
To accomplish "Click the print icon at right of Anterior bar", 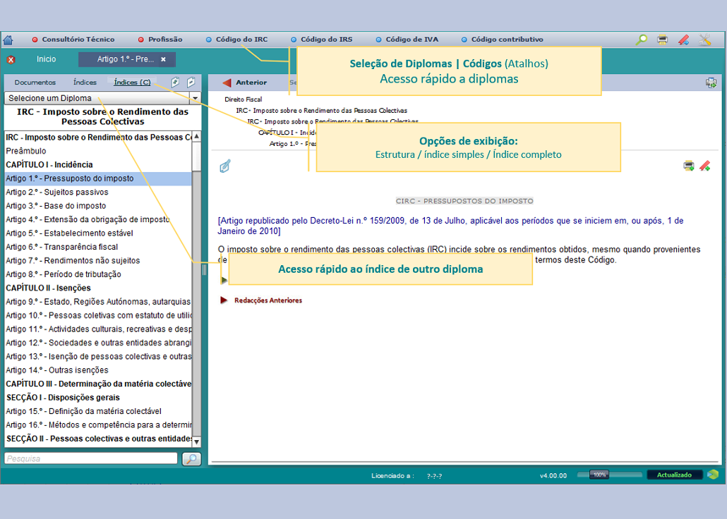I will point(711,83).
